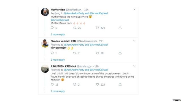This screenshot has width=181, height=102.
Task: Retweet Nandan vashisth's tweet
Action: [x=75, y=53]
